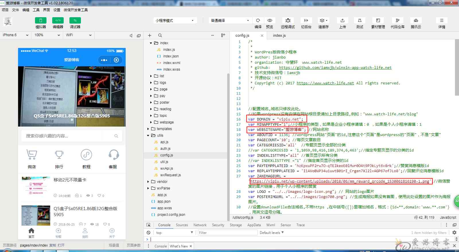Screen dimensions: 459x252
Task: Open remote debugging (远程调试) bug icon
Action: click(x=288, y=20)
